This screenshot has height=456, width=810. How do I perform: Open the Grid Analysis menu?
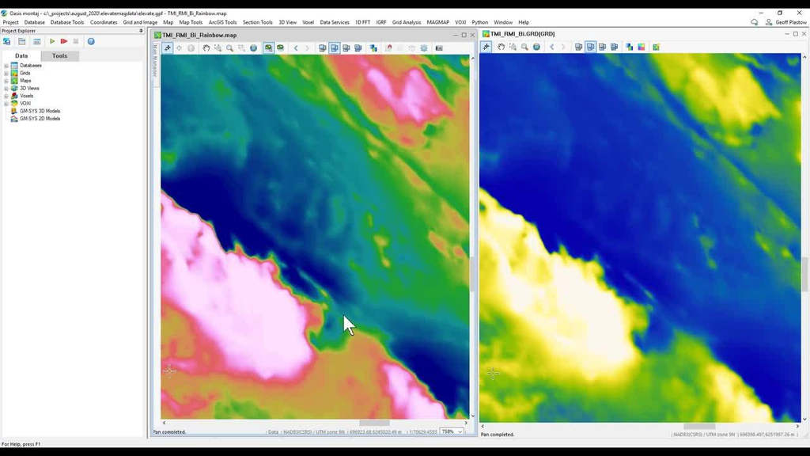(406, 22)
